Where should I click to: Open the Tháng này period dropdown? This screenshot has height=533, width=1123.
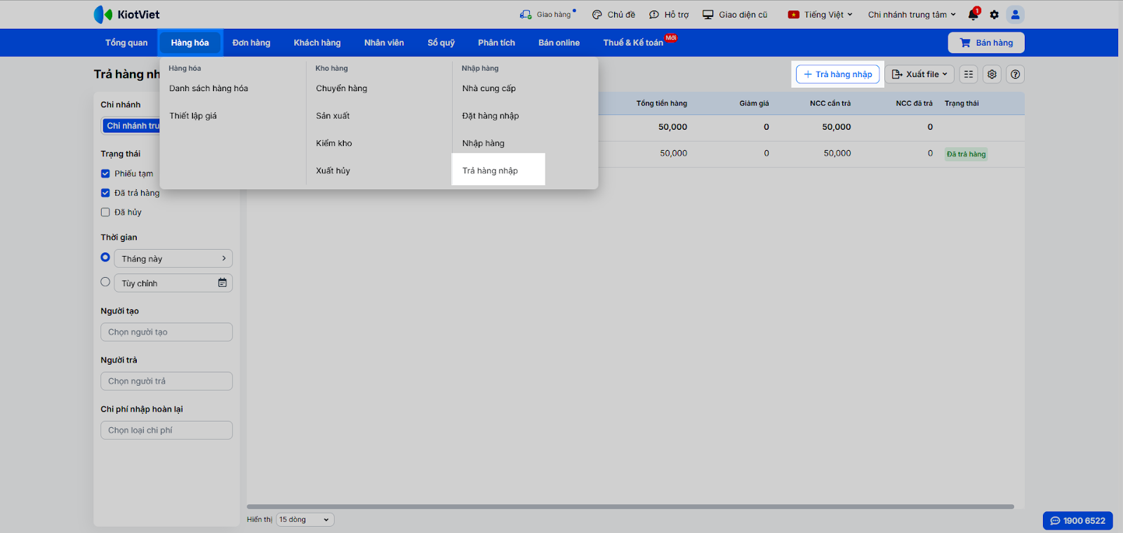[173, 259]
